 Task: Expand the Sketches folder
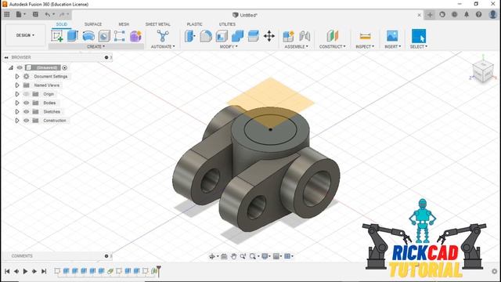[x=17, y=111]
